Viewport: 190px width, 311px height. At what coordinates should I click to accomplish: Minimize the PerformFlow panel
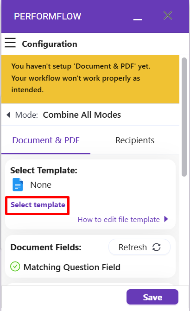pyautogui.click(x=138, y=19)
